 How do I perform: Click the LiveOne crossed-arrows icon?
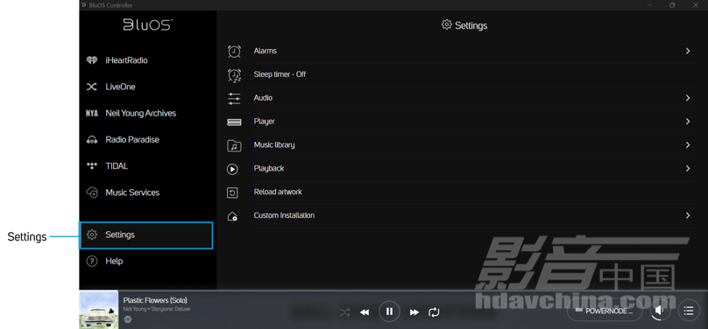[x=92, y=87]
